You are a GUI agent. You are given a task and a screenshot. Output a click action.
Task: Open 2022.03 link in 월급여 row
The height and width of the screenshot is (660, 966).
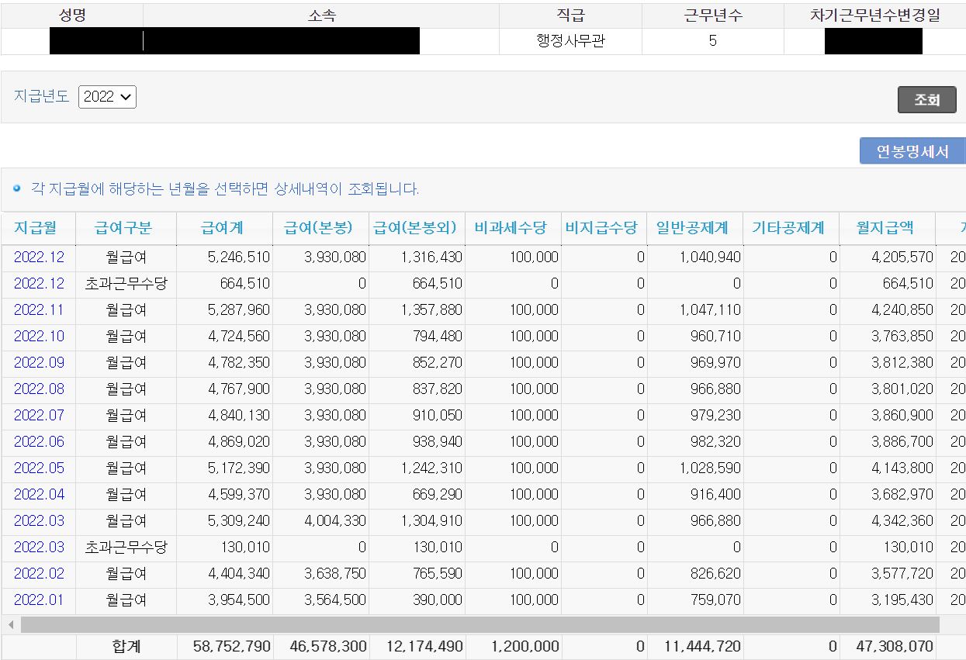point(39,520)
